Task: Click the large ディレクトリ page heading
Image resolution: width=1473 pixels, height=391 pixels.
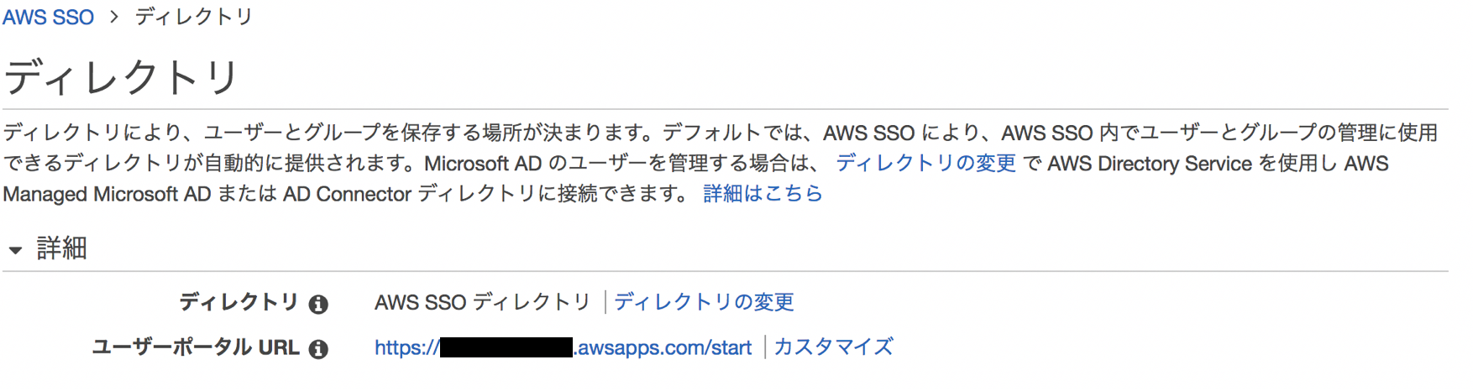Action: pos(122,77)
